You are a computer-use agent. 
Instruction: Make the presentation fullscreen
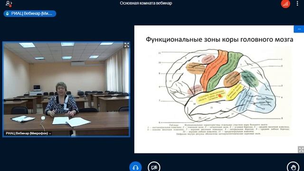coord(301,150)
